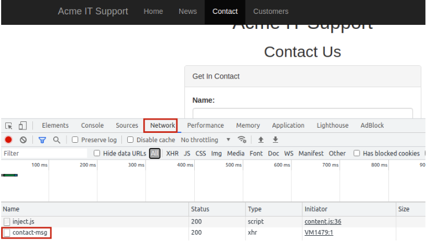
Task: Open network conditions wifi icon
Action: (x=242, y=140)
